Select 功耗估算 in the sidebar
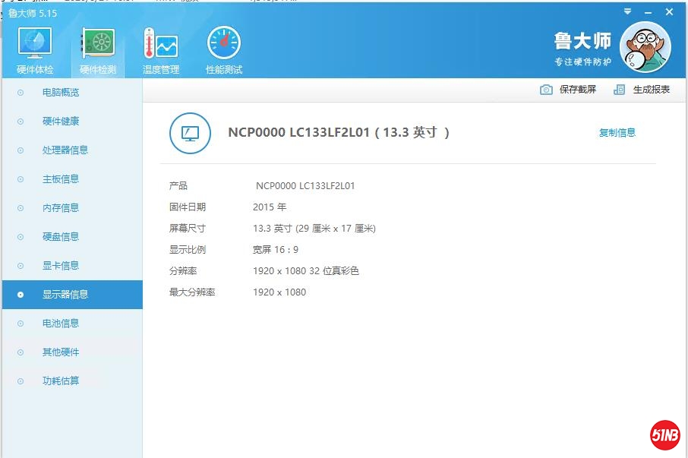 72,381
